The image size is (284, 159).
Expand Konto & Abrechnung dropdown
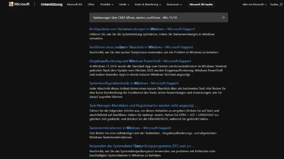[148, 4]
